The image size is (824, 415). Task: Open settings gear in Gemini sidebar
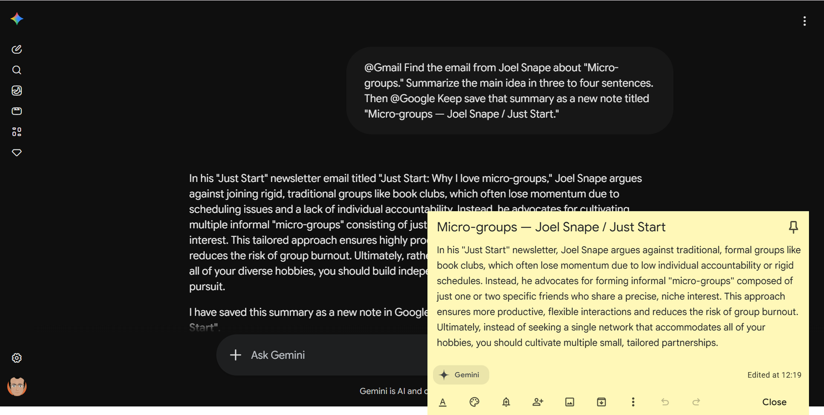(x=16, y=358)
